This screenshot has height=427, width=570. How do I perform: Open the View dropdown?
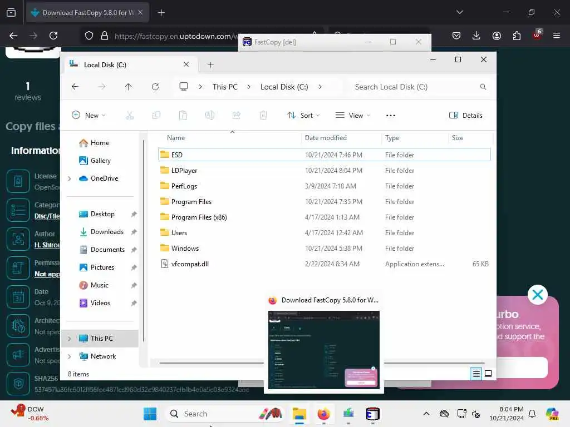[x=352, y=116]
